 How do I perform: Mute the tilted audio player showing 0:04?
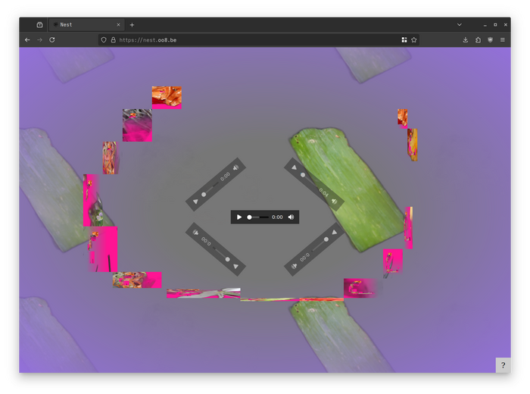[x=335, y=202]
